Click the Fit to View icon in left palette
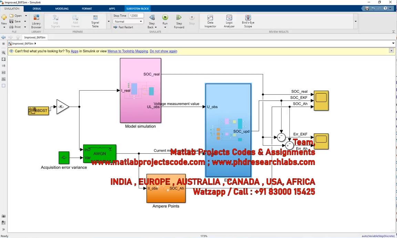Image resolution: width=397 pixels, height=238 pixels. click(3, 59)
